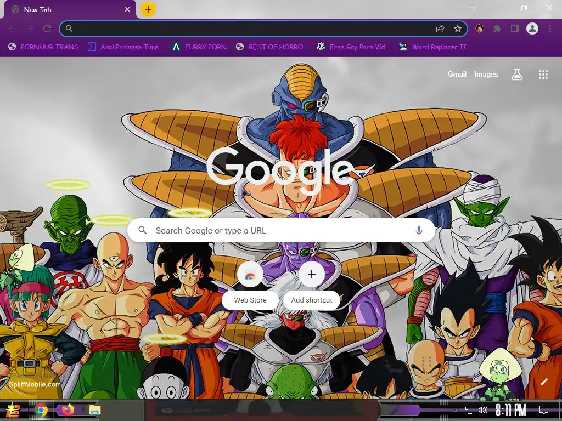The width and height of the screenshot is (562, 421).
Task: Customize Chrome with the pencil icon
Action: pos(544,382)
